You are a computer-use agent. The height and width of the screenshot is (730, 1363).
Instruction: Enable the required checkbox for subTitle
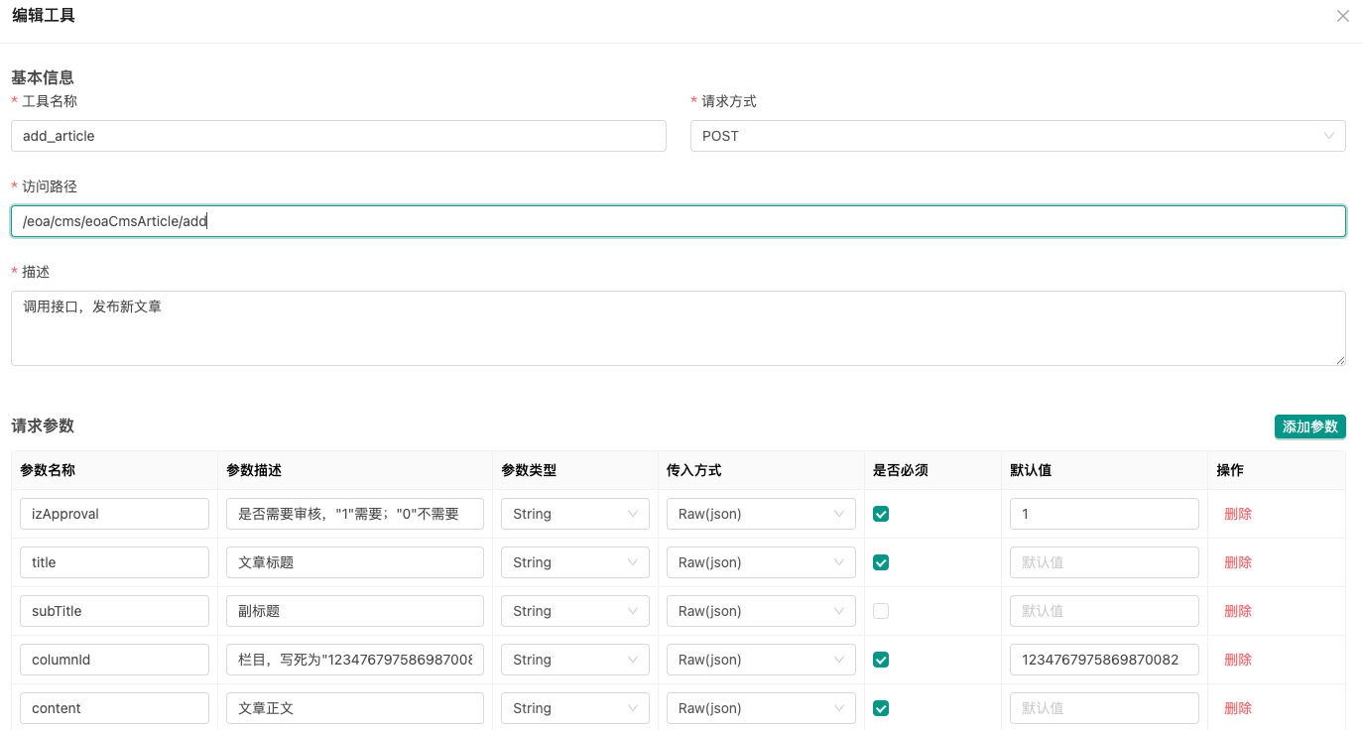[881, 611]
